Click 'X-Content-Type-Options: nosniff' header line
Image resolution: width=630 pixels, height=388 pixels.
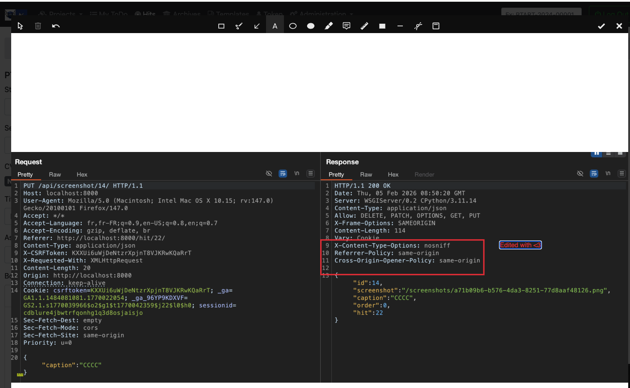[392, 245]
